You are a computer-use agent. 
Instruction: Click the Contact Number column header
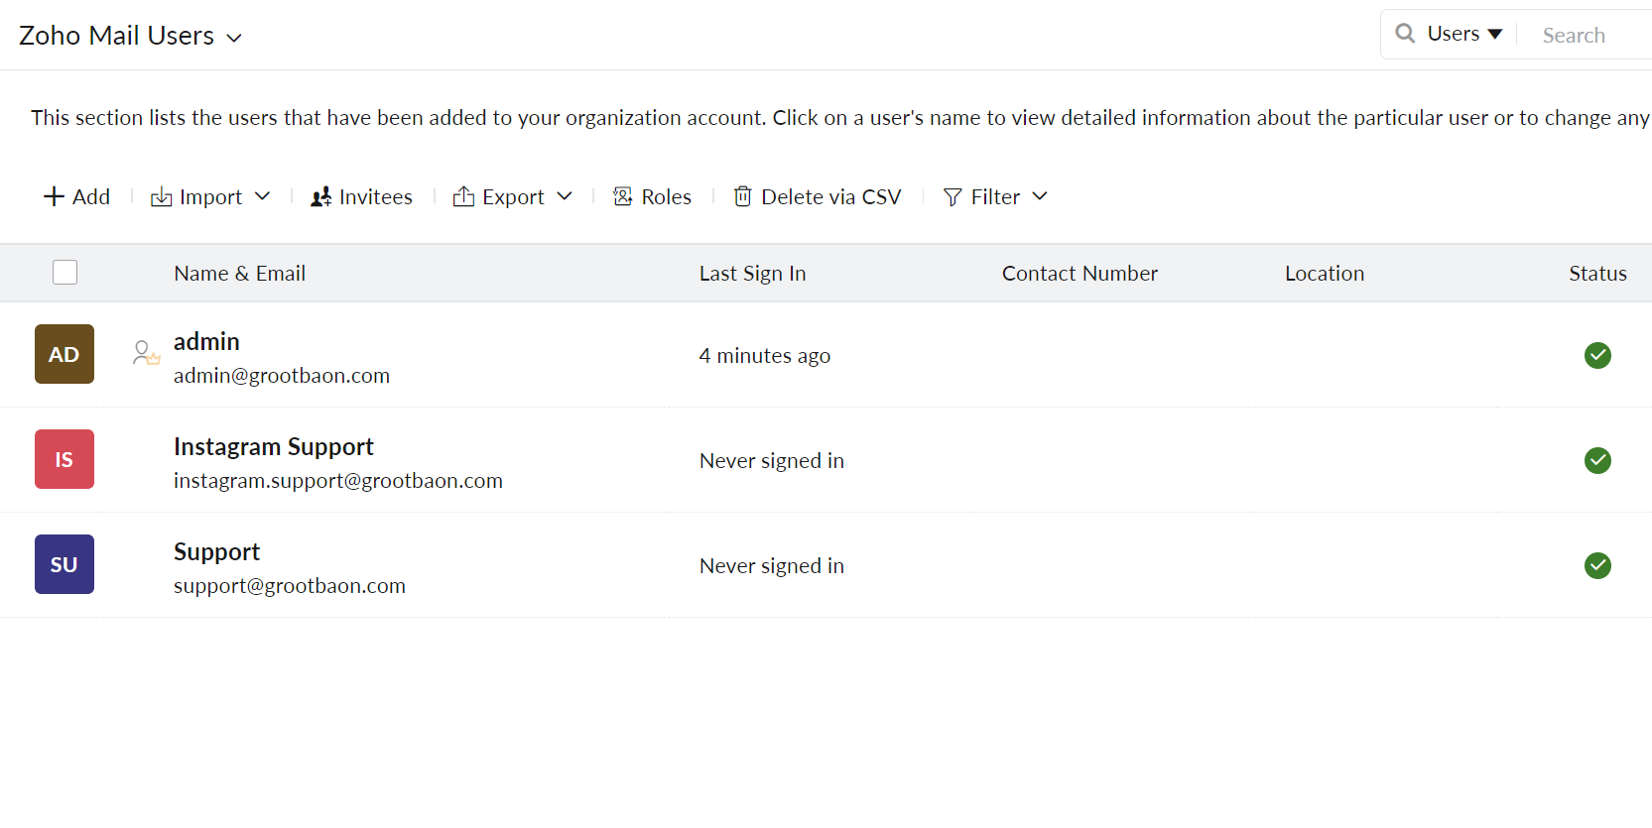coord(1080,273)
